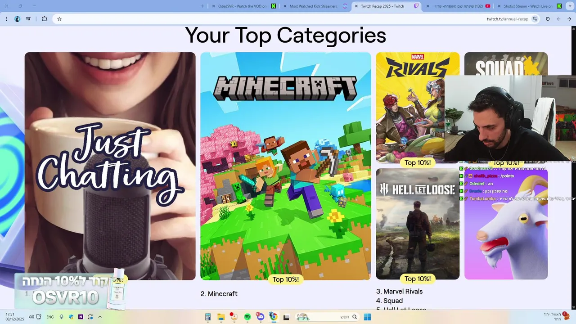Switch to the YouTube (132) tab
Viewport: 576px width, 324px height.
[x=458, y=6]
